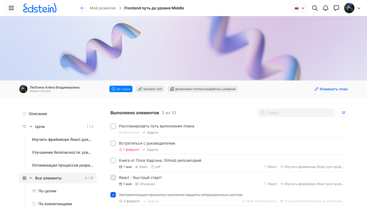Click 'Изменить план' link
Image resolution: width=367 pixels, height=206 pixels.
(331, 89)
